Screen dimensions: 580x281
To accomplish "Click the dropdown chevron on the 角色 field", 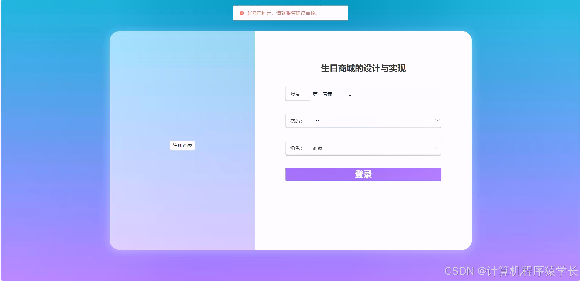I will pyautogui.click(x=436, y=148).
